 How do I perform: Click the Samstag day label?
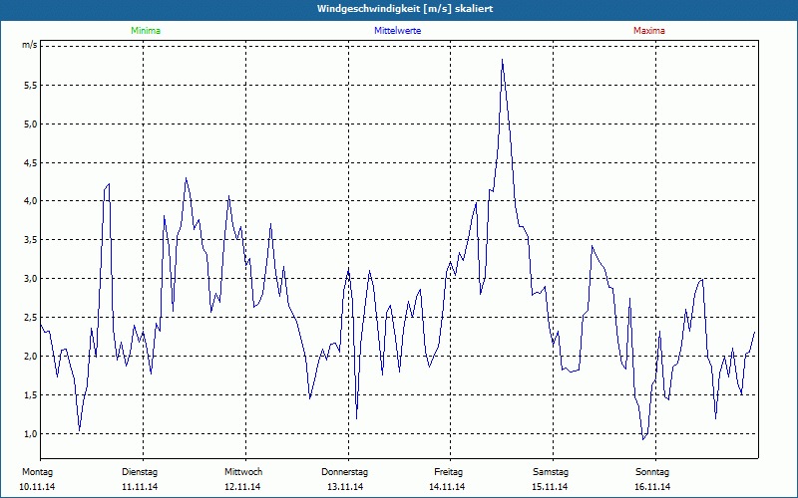tap(551, 472)
